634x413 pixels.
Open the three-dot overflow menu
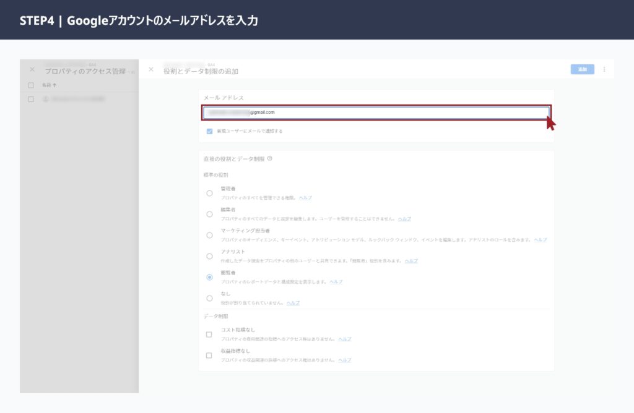coord(604,69)
